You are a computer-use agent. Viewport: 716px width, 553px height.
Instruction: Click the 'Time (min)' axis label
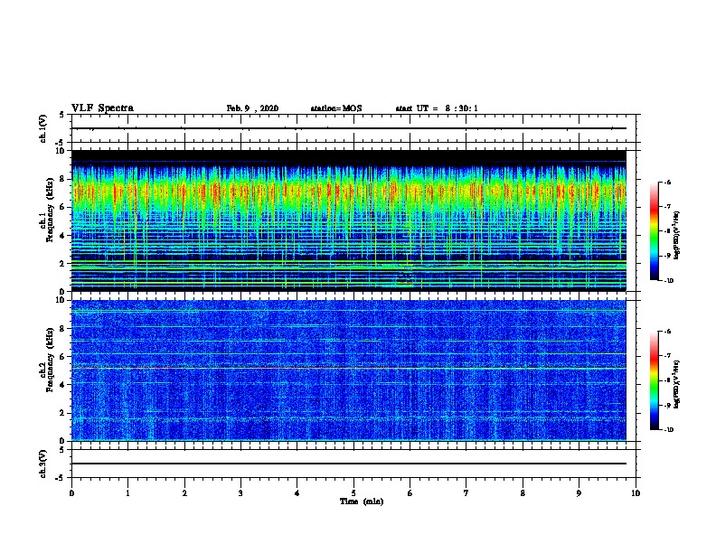coord(362,501)
